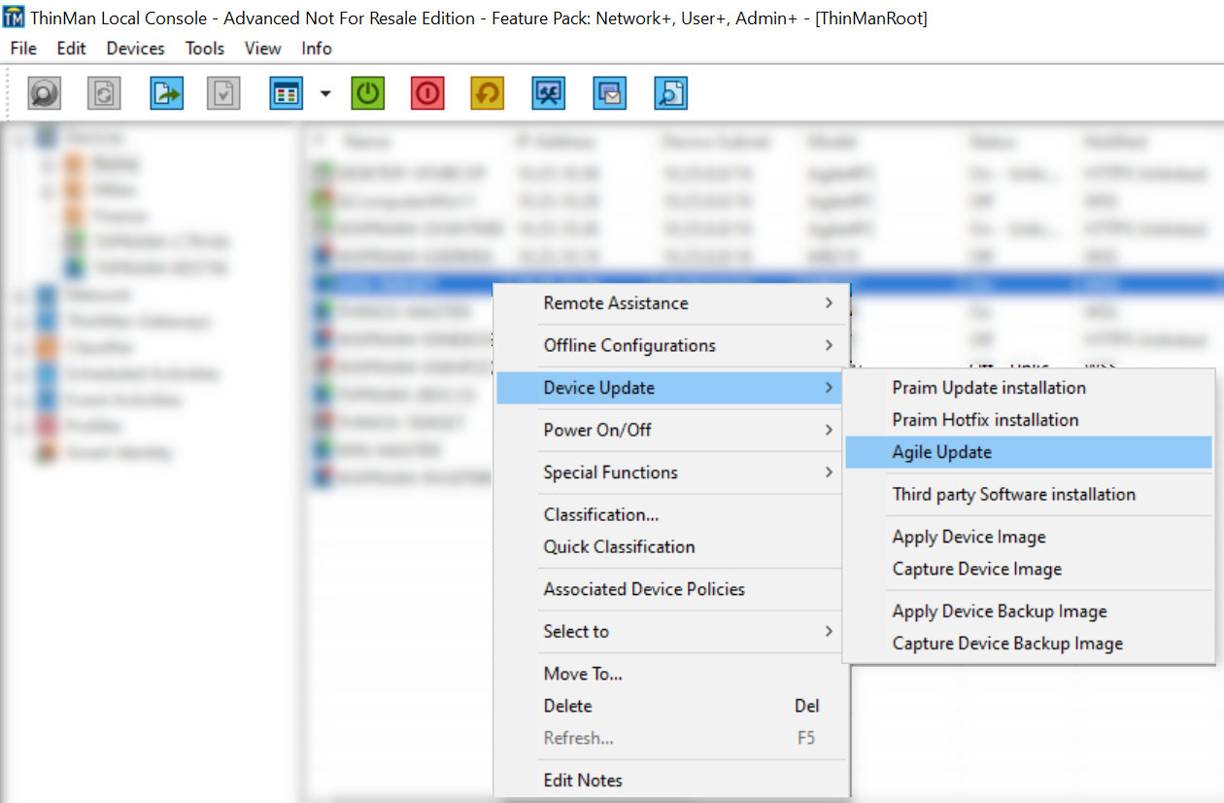Open Associated Device Policies
This screenshot has height=803, width=1224.
click(671, 589)
